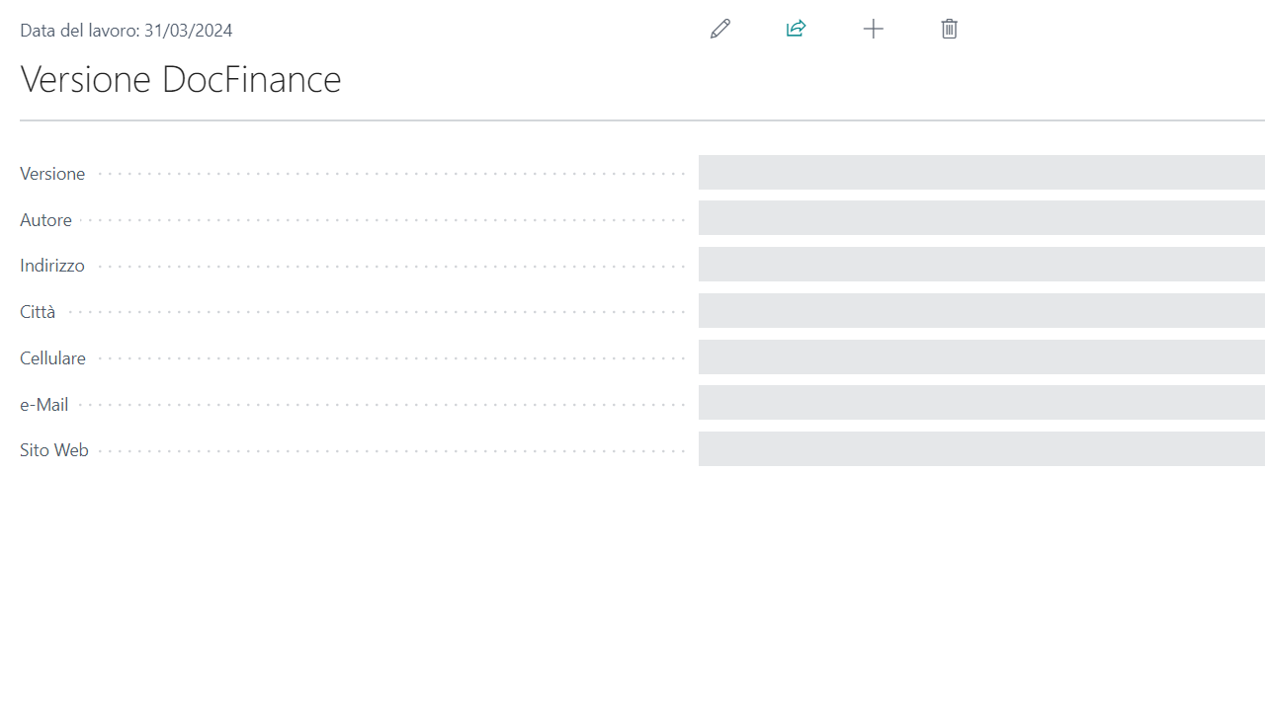The image size is (1265, 710).
Task: Select the e-Mail field caption
Action: point(43,404)
